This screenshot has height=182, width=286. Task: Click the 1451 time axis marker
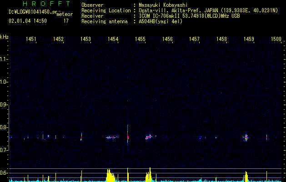[x=31, y=39]
